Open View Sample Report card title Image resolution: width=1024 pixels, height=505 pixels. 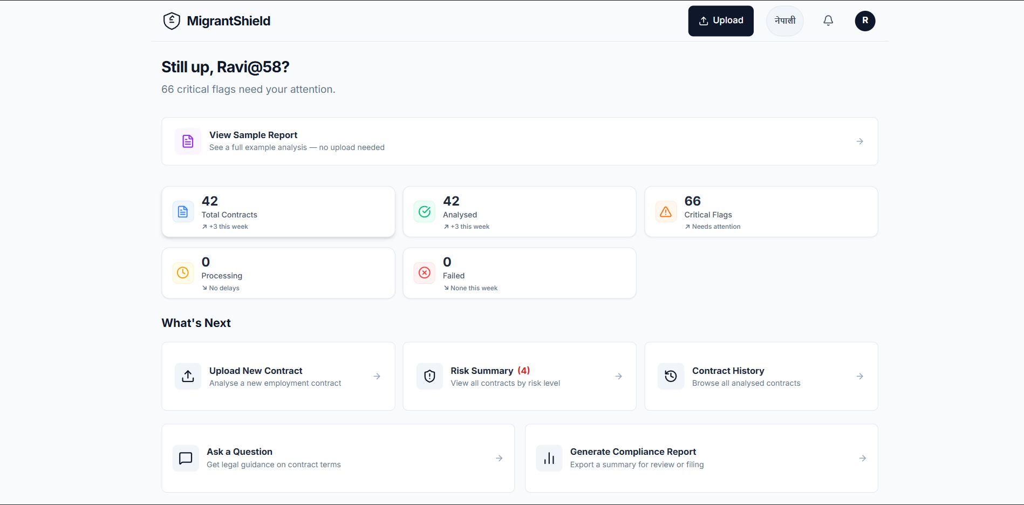253,135
